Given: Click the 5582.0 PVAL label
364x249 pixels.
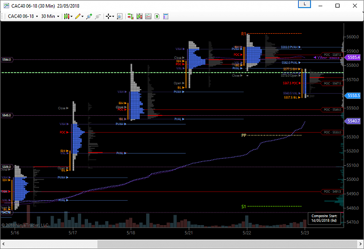Looking at the screenshot, I should tap(291, 63).
